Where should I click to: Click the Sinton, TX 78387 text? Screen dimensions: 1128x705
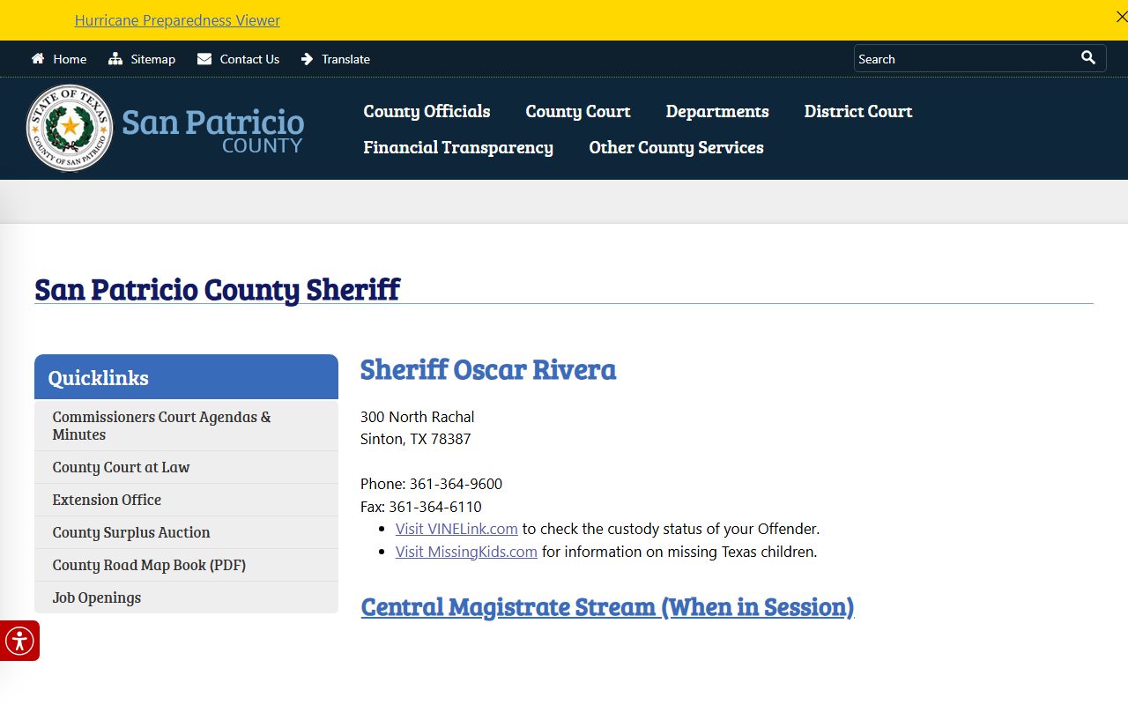(x=416, y=439)
